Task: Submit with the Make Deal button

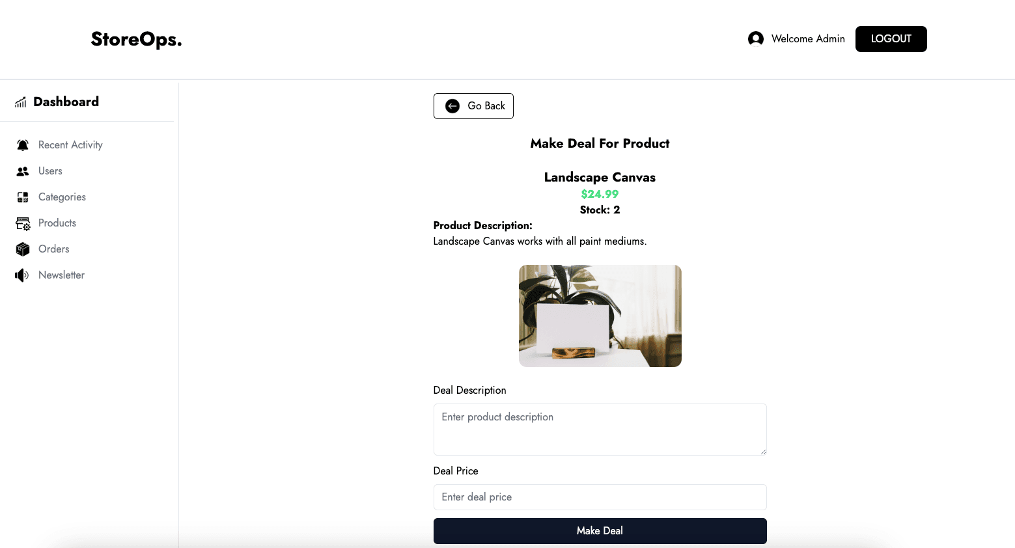Action: pyautogui.click(x=600, y=531)
